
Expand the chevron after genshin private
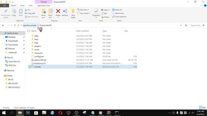coord(38,25)
